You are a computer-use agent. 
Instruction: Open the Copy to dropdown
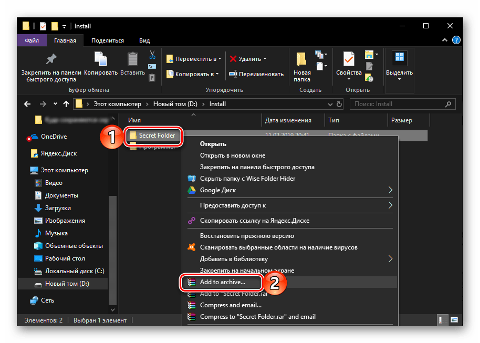(193, 74)
